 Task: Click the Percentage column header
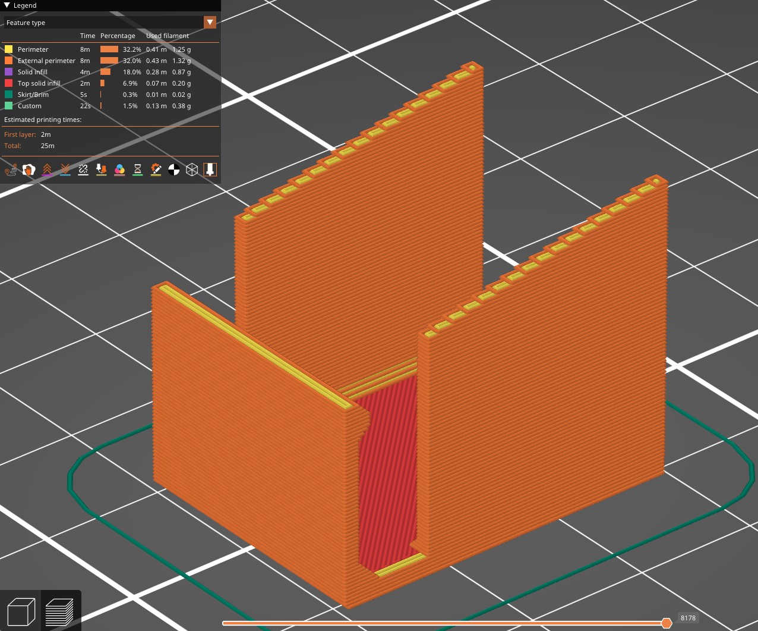(x=118, y=36)
